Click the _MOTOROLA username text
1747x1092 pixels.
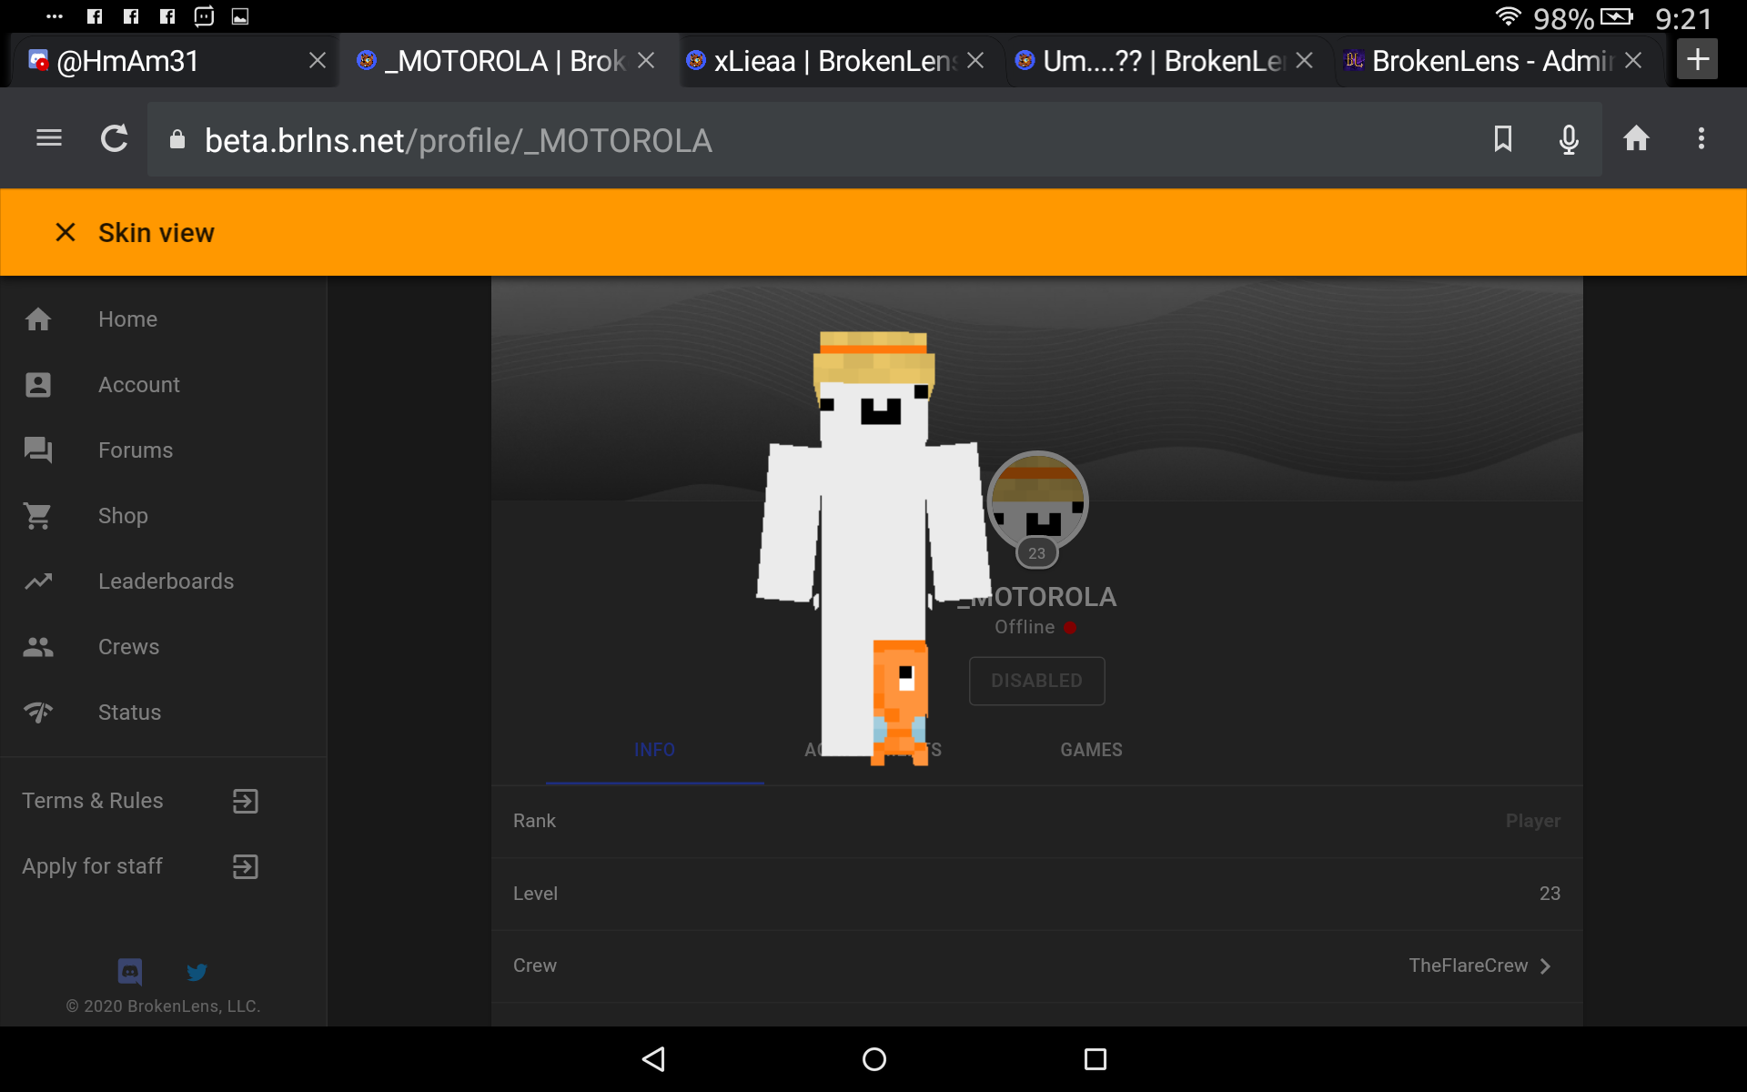pos(1036,597)
